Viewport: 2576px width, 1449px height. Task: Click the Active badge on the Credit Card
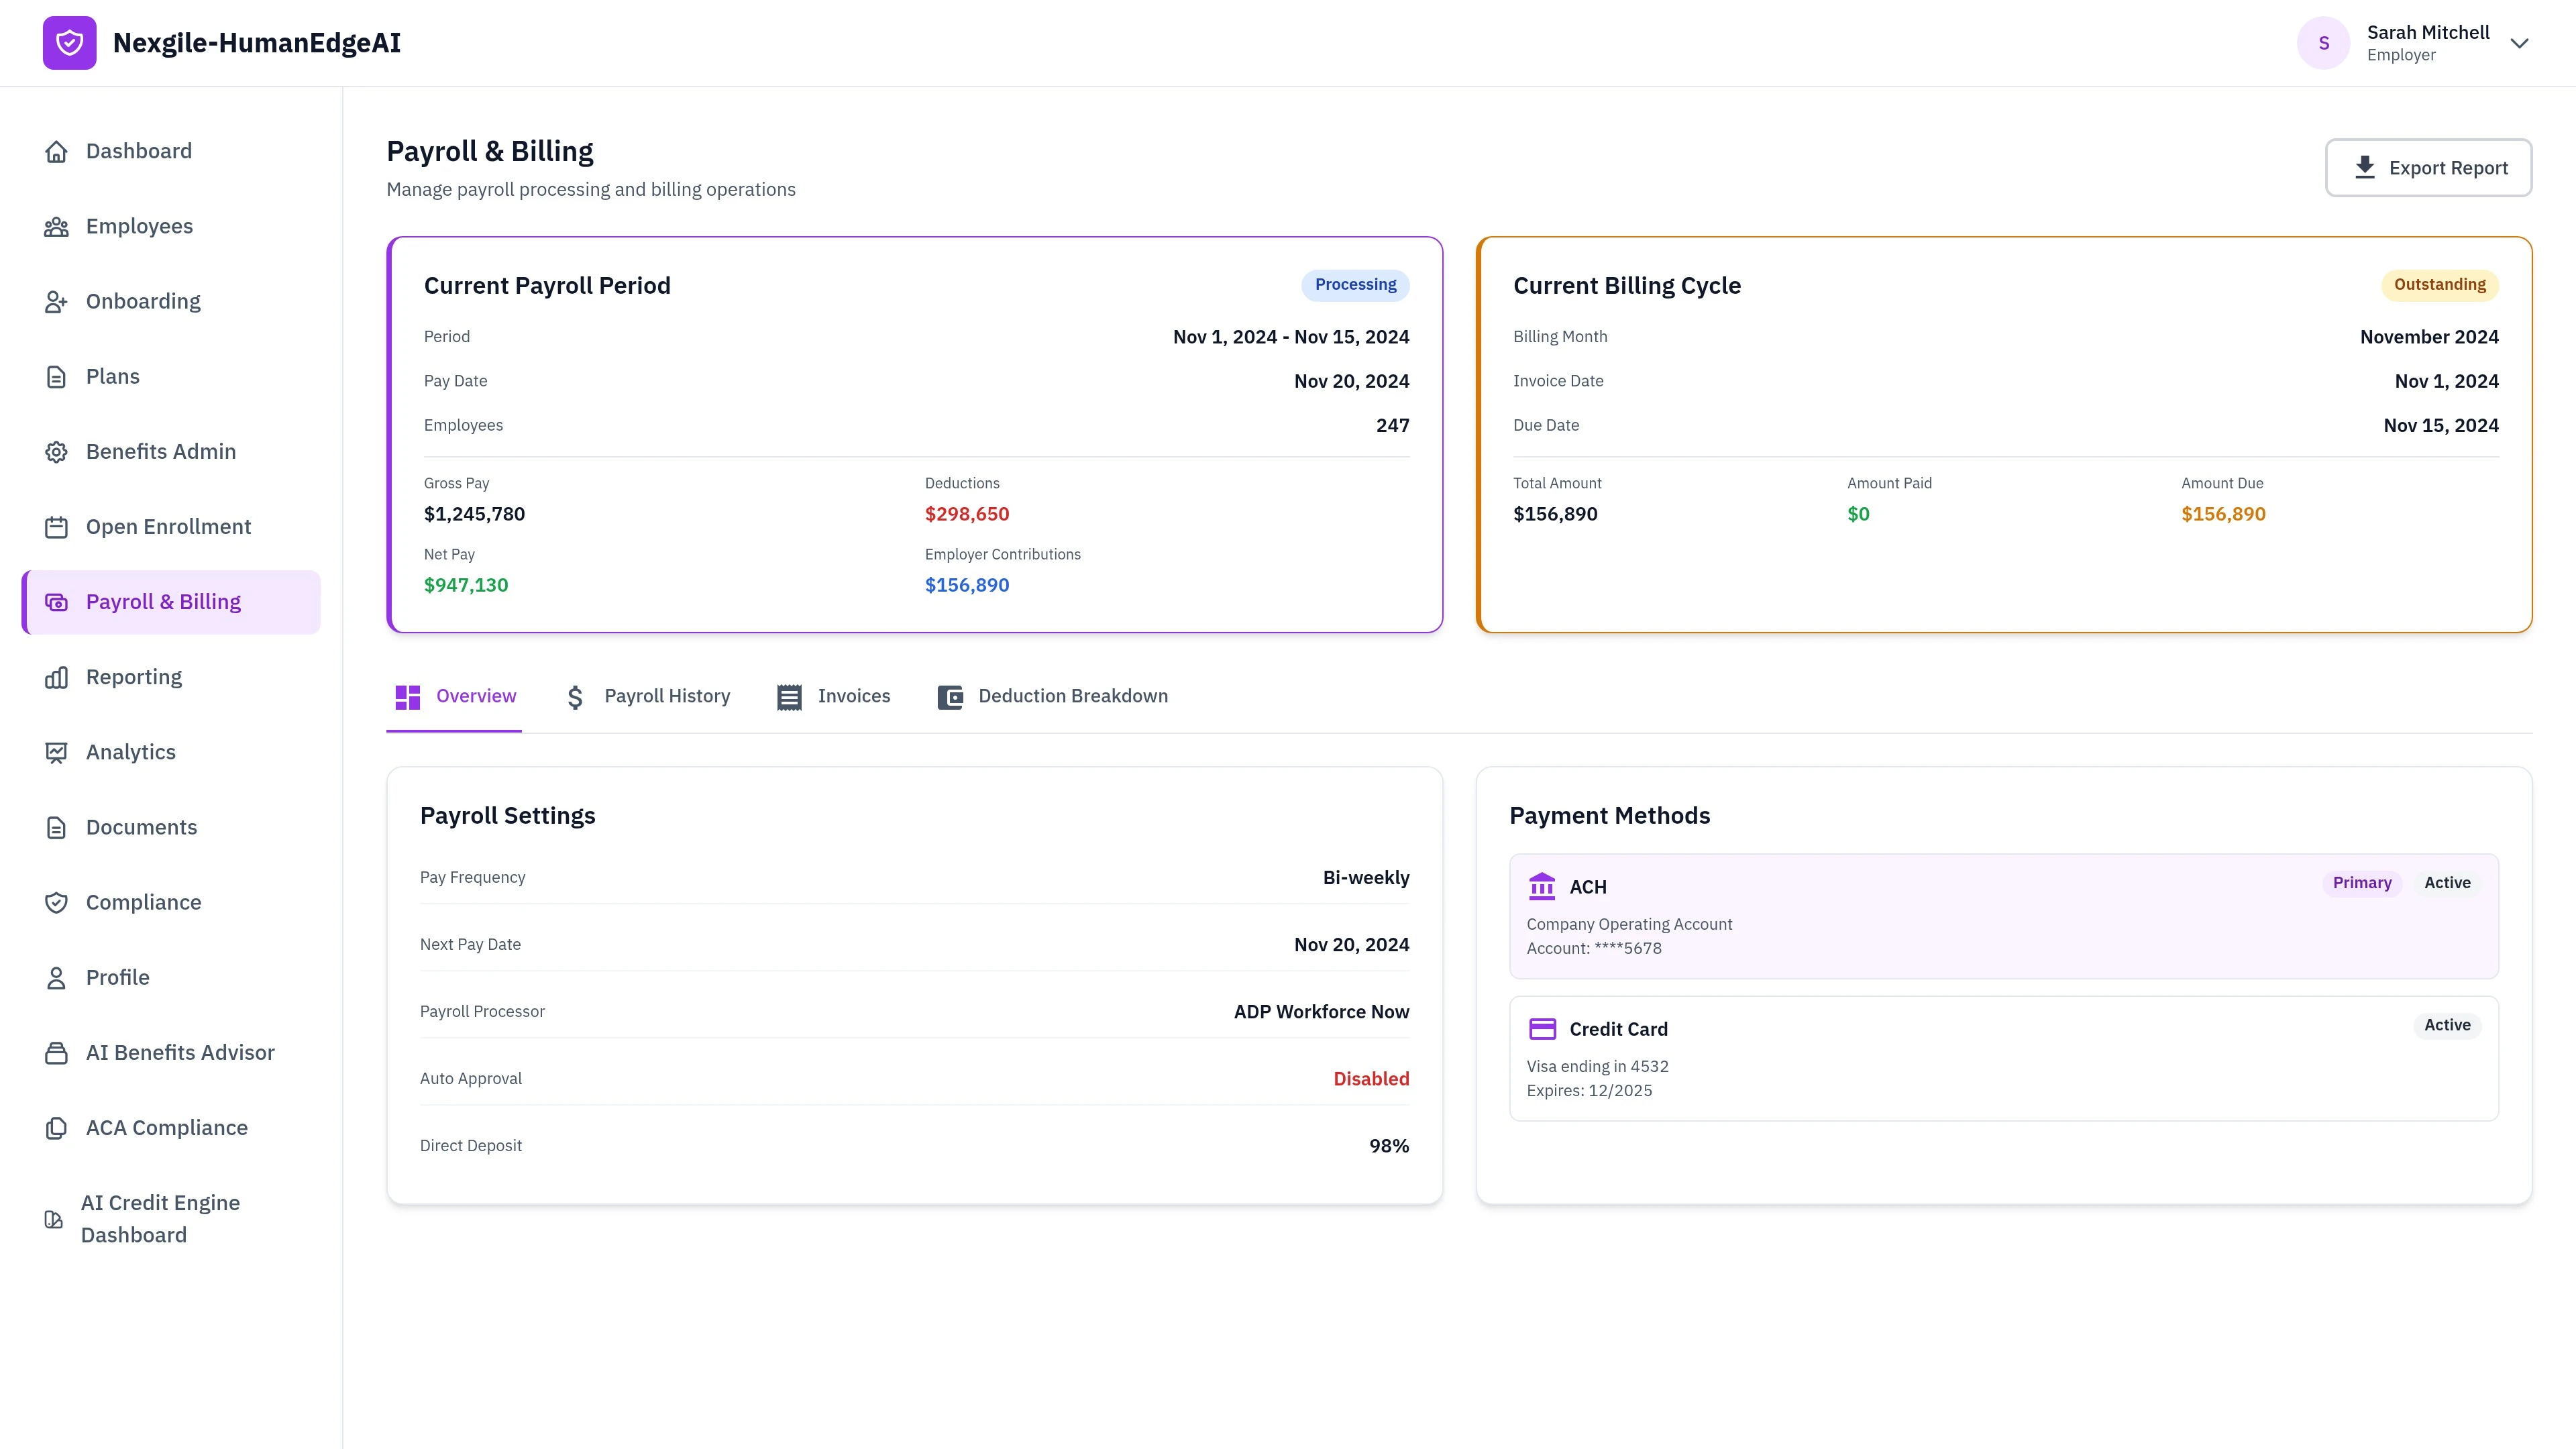click(2447, 1025)
